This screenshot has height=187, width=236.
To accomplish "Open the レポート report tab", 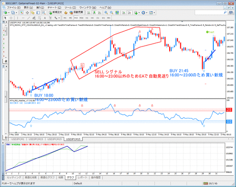I will click(82, 178).
